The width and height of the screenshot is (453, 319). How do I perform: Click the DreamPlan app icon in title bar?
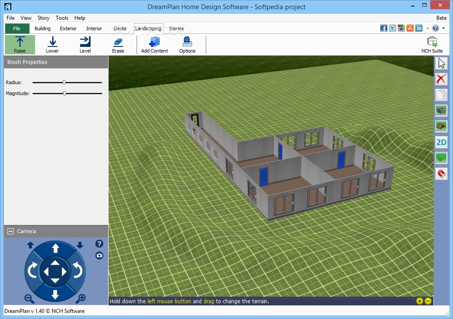point(8,7)
